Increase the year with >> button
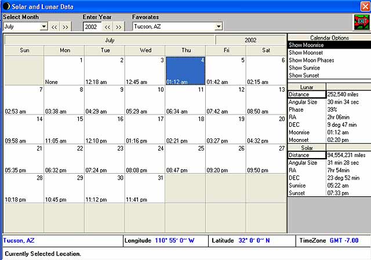This screenshot has width=371, height=260. [x=118, y=27]
